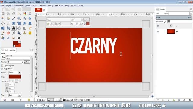Select the Eraser tool
Viewport: 193px width, 109px height.
[x=8, y=33]
